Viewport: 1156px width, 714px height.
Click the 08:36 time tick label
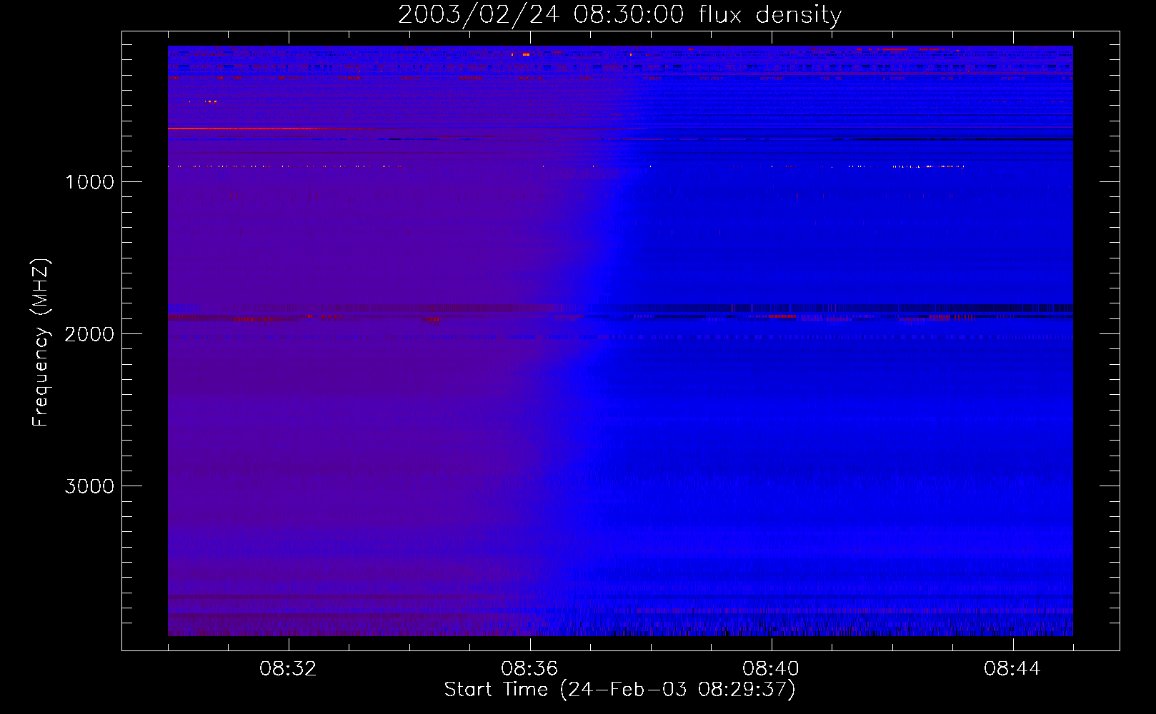pos(529,669)
